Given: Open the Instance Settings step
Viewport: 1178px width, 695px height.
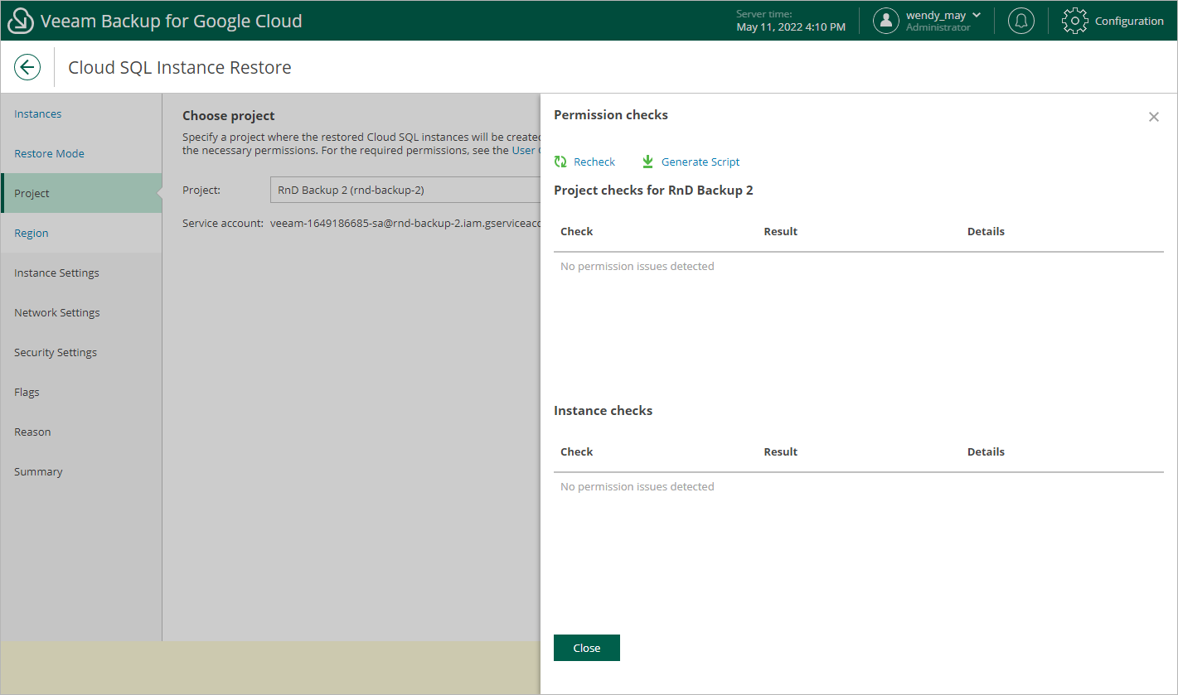Looking at the screenshot, I should pos(81,273).
